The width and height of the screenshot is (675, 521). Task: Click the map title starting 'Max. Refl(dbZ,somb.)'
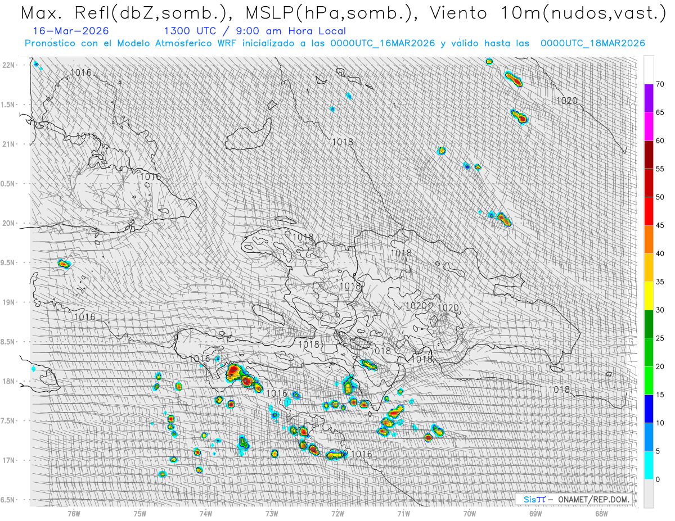click(343, 13)
